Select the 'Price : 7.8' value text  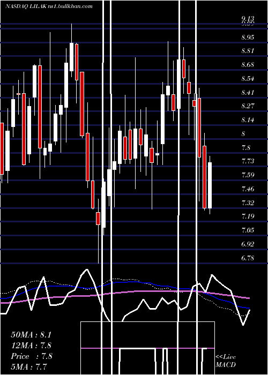click(31, 356)
